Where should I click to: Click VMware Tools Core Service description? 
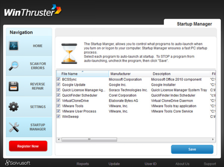(172, 111)
